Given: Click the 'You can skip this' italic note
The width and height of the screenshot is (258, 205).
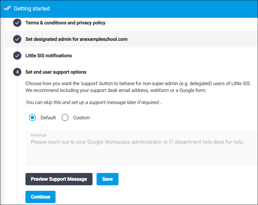Looking at the screenshot, I should [x=94, y=102].
